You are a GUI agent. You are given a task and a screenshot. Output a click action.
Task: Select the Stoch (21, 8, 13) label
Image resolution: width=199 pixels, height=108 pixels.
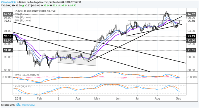pos(23,86)
